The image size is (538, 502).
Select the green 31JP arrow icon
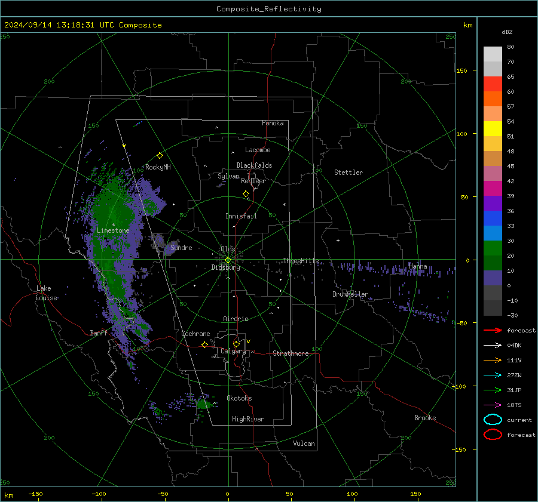493,390
